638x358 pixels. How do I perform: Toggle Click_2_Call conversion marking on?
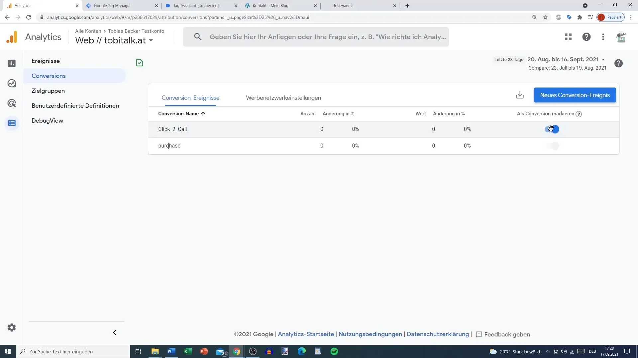[553, 129]
